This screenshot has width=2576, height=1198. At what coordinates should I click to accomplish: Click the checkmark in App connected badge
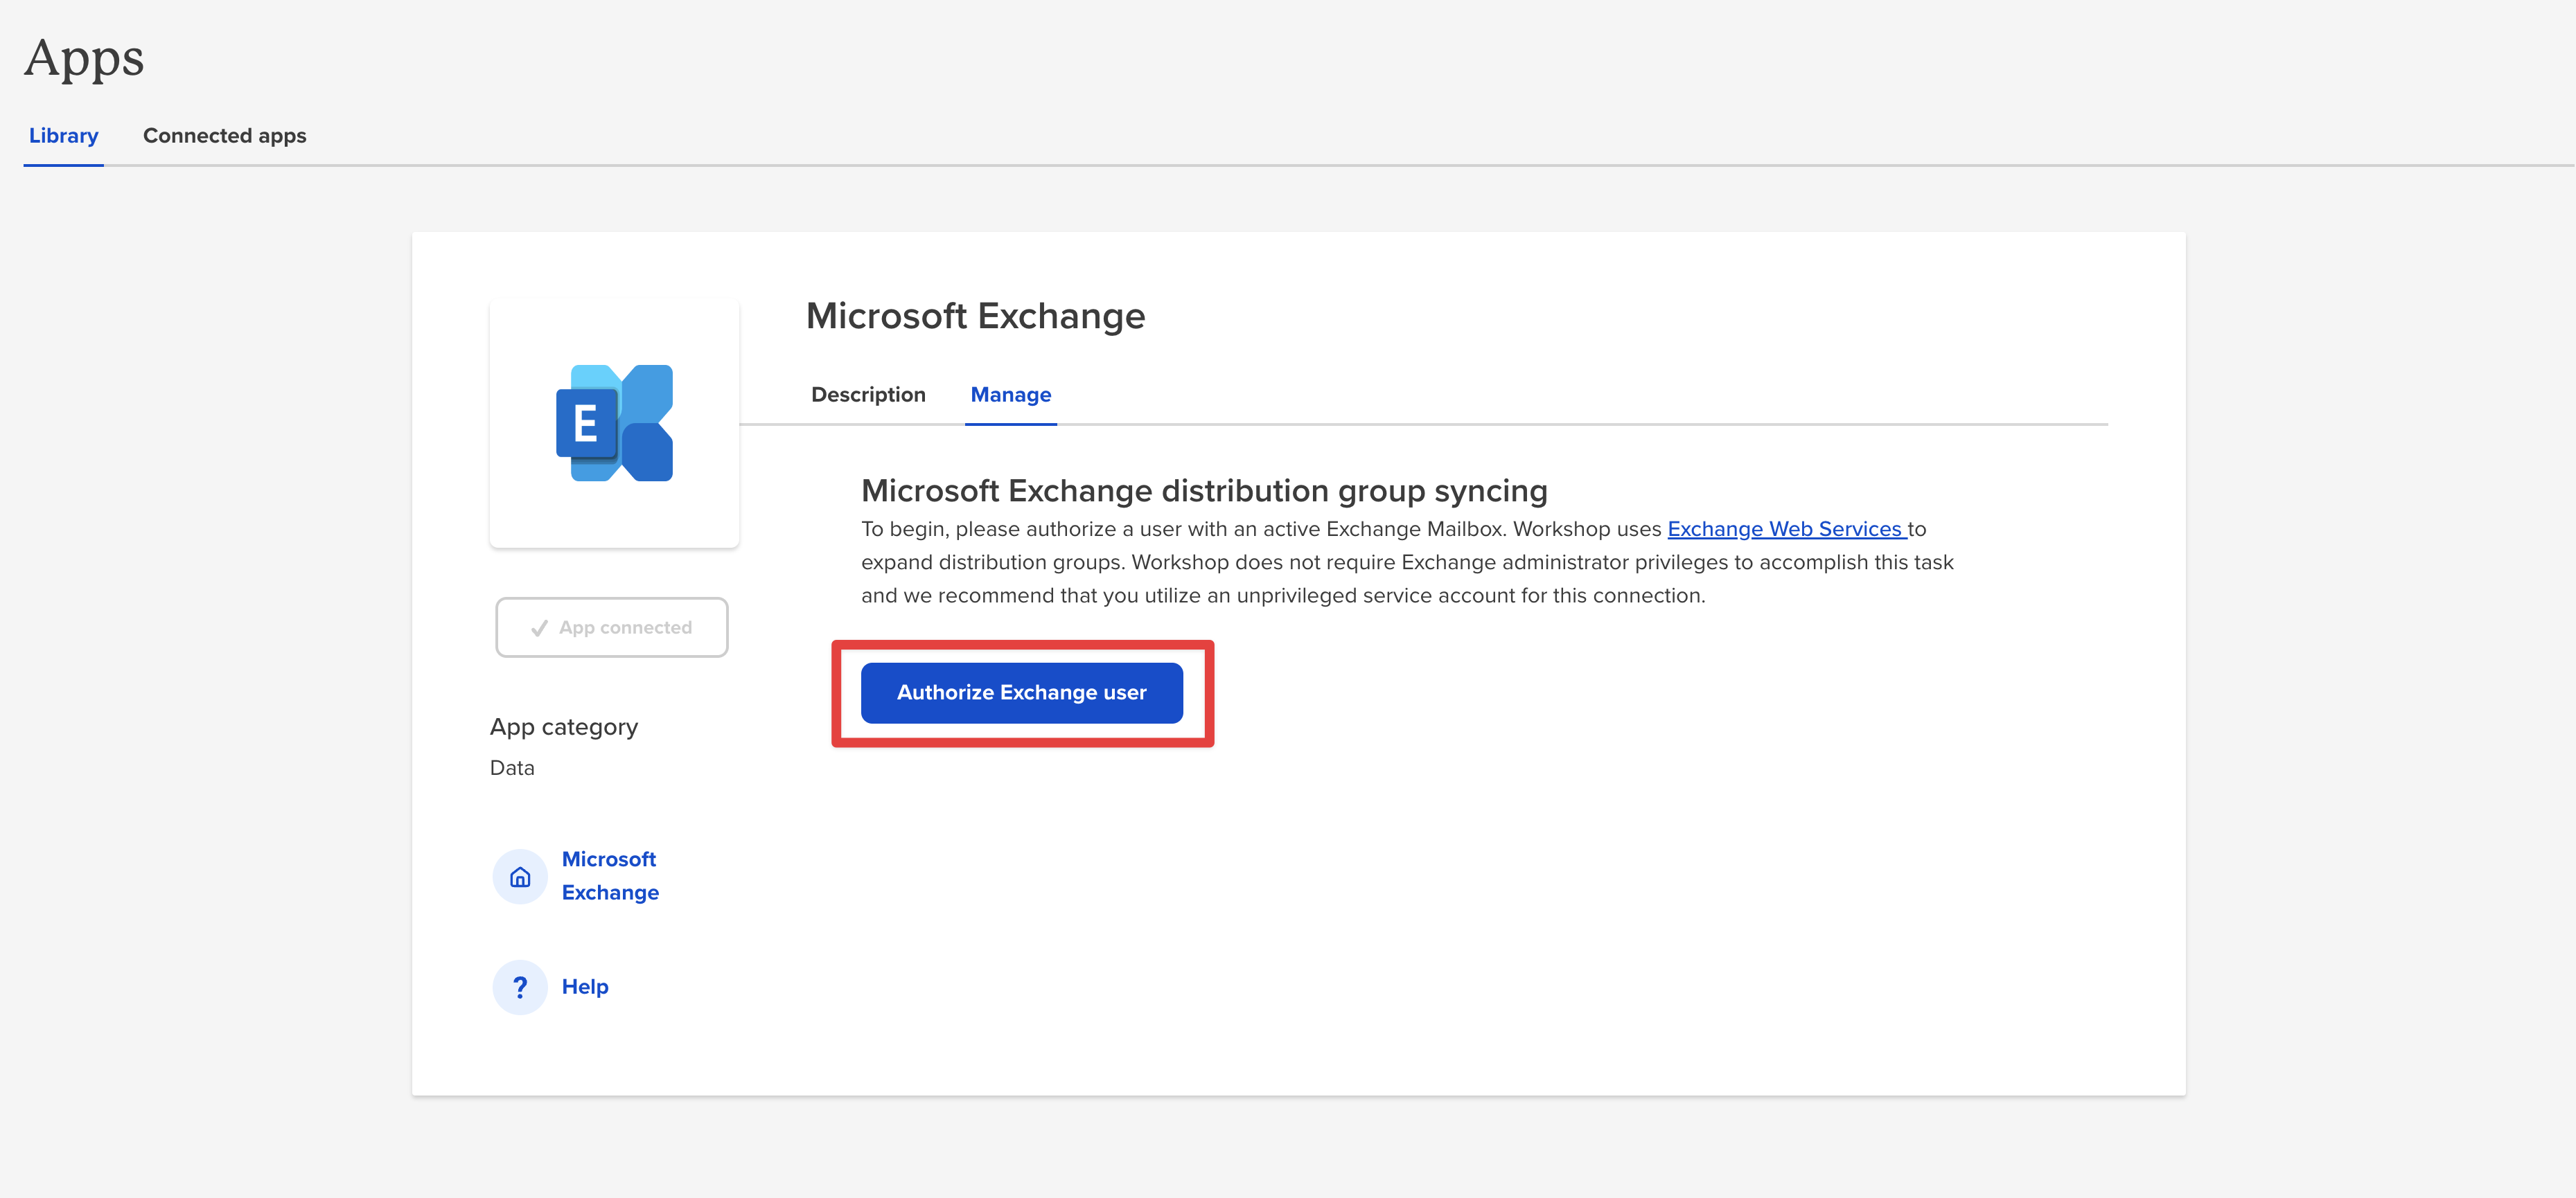538,627
